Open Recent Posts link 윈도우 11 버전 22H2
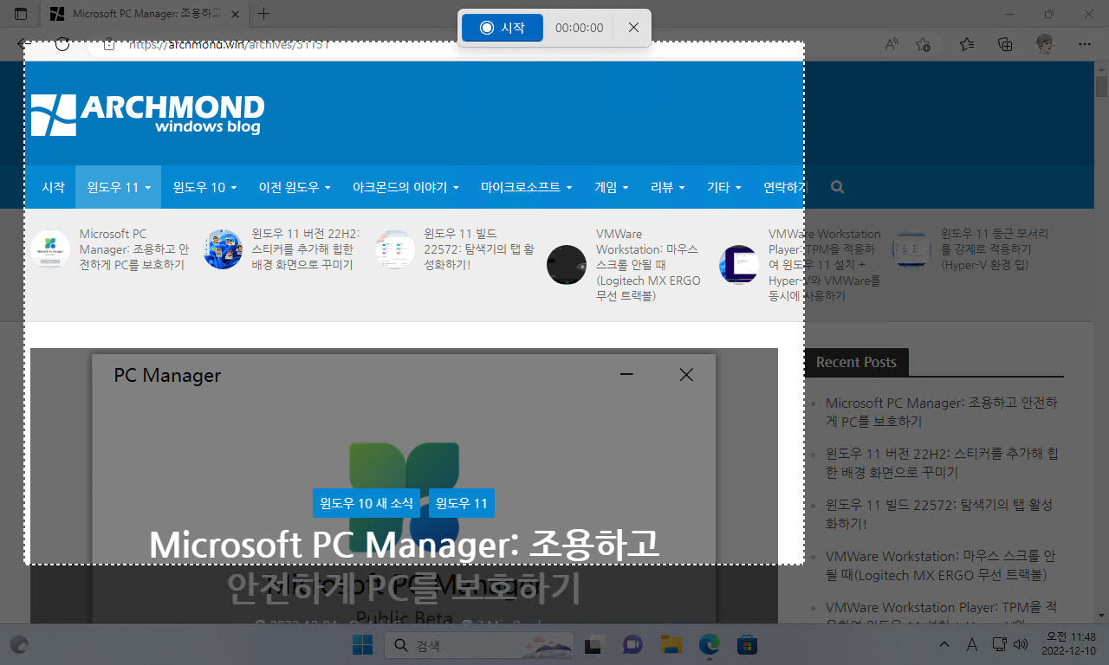1109x665 pixels. coord(941,463)
